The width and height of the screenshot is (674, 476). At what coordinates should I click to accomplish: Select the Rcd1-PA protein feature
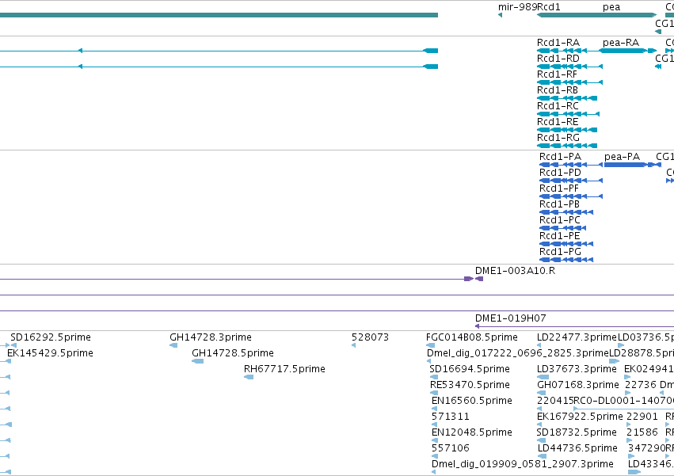(x=571, y=165)
